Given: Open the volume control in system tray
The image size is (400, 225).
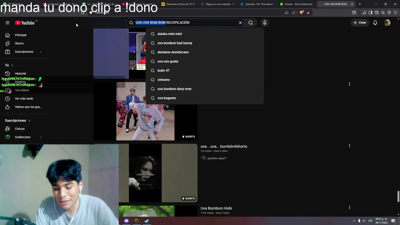Looking at the screenshot, I should click(364, 221).
